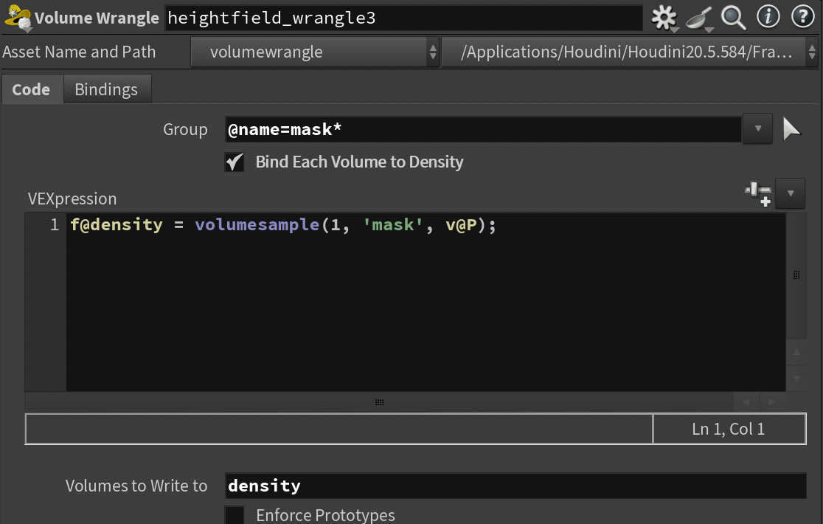Switch to the Bindings tab
823x524 pixels.
[x=106, y=89]
